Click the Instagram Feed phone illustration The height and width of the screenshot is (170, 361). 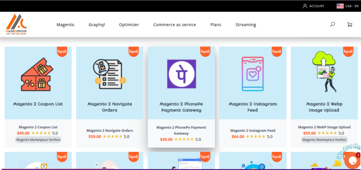coord(252,74)
